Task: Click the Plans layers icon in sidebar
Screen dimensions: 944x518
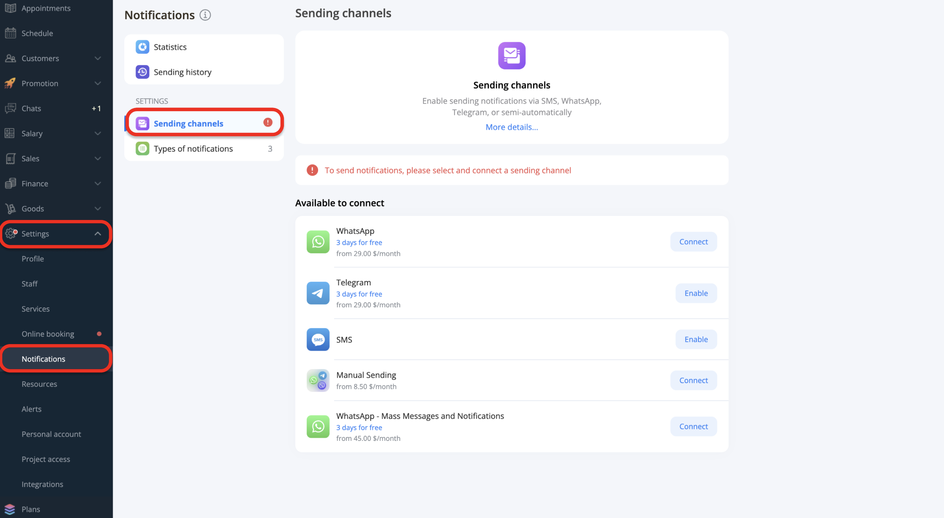Action: [10, 509]
